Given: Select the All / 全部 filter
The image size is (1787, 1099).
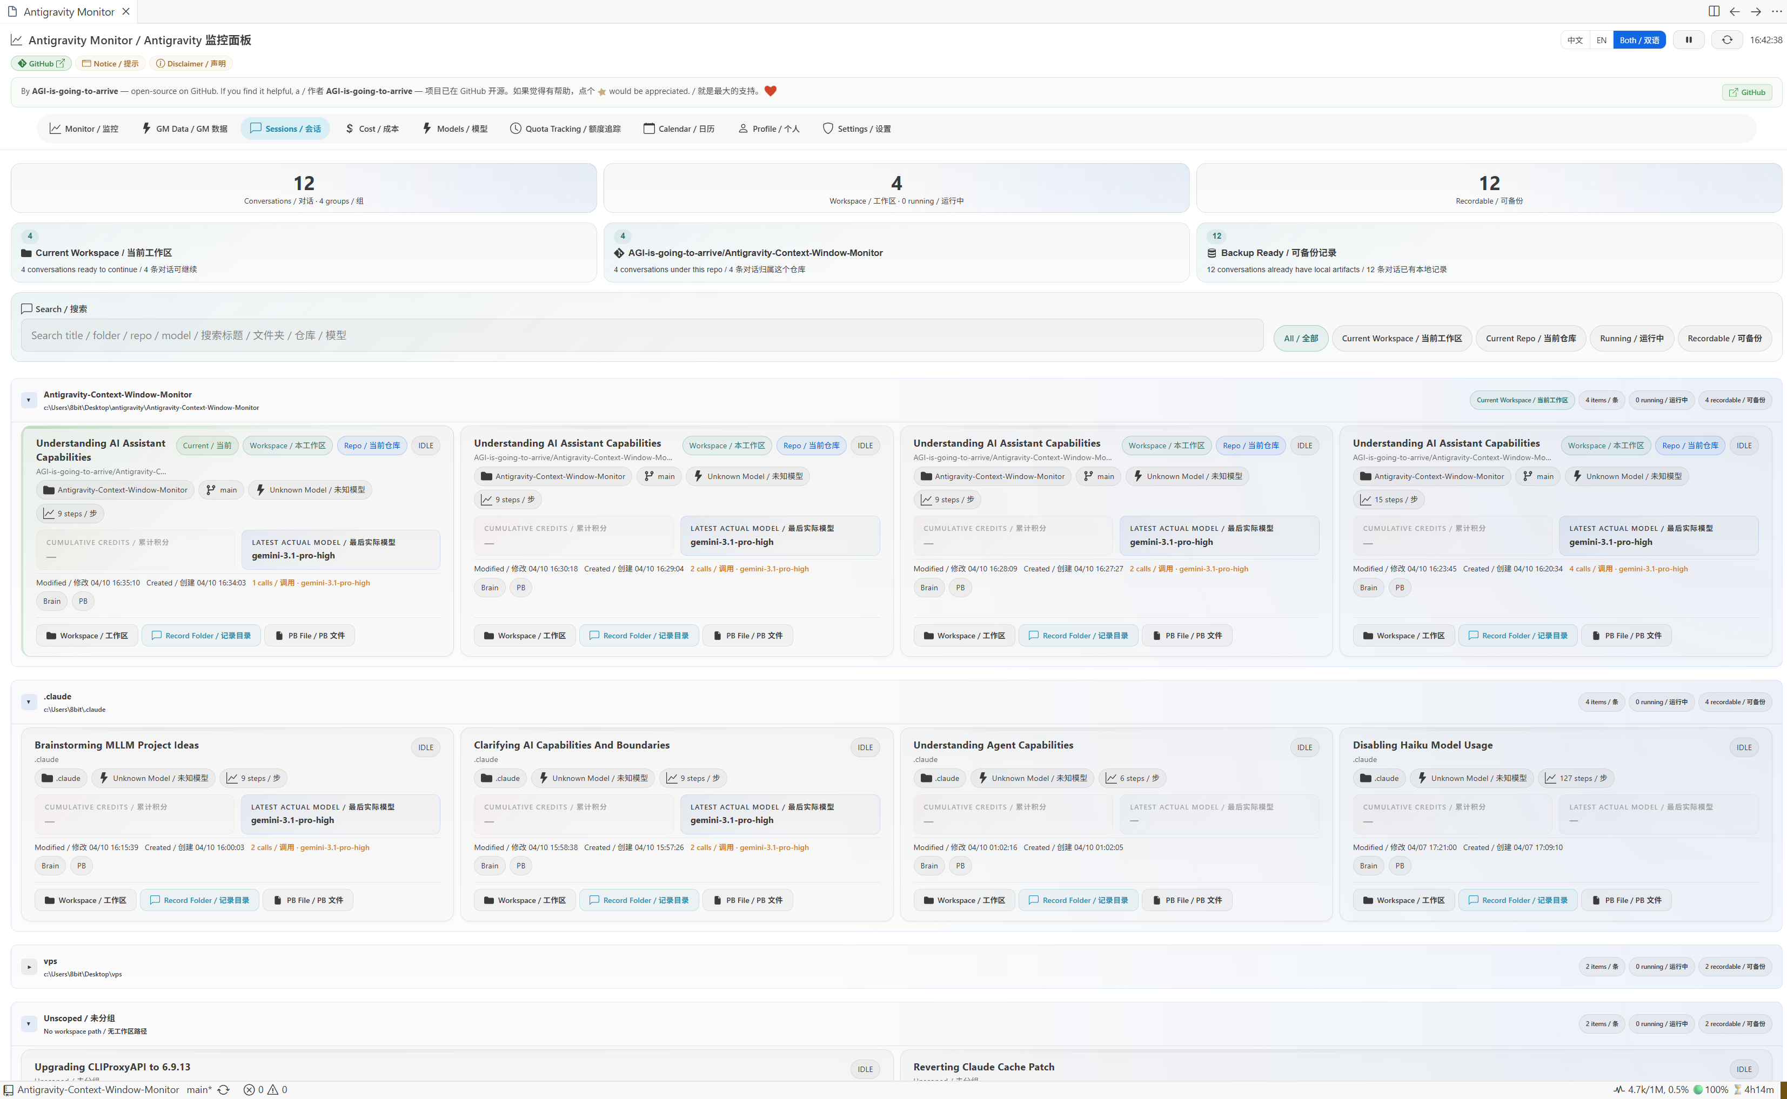Looking at the screenshot, I should (x=1301, y=338).
